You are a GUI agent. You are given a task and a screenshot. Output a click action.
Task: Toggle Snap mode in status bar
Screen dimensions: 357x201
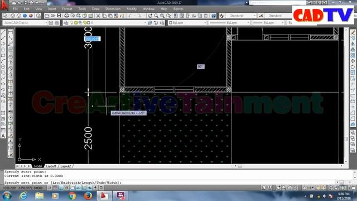(x=50, y=188)
